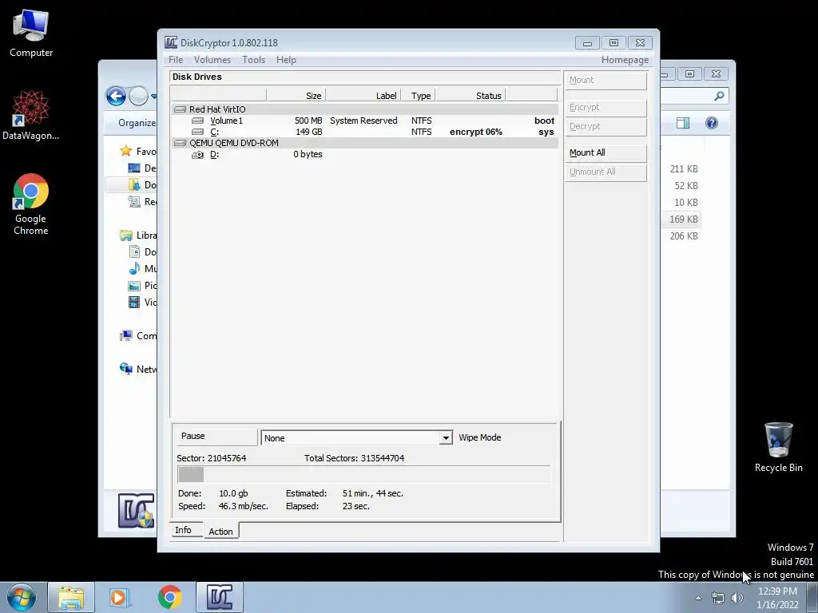Sort by the Type column header
818x613 pixels.
[419, 96]
